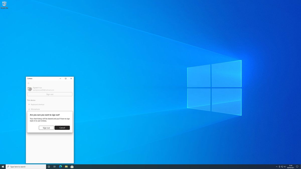Click the clock to open the calendar
301x169 pixels.
tap(290, 166)
